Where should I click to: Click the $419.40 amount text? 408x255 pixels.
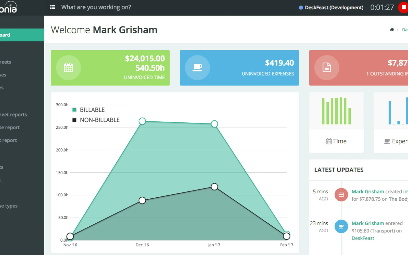[279, 63]
